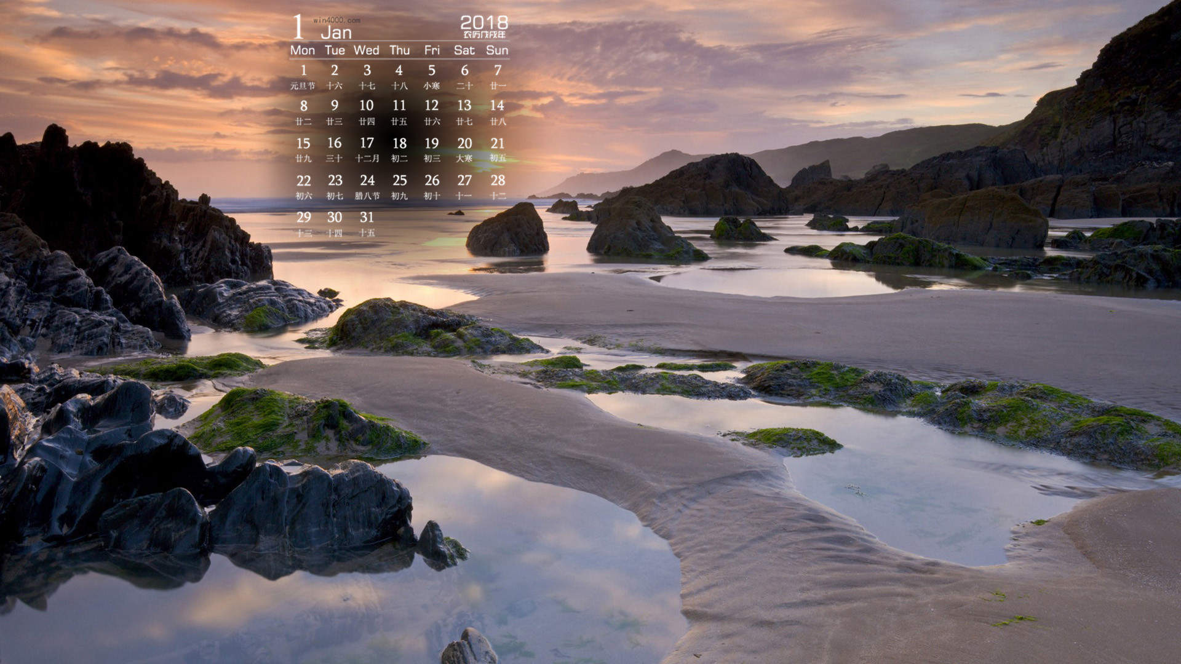Click the "大寒" solar term label
Viewport: 1181px width, 664px height.
[464, 159]
